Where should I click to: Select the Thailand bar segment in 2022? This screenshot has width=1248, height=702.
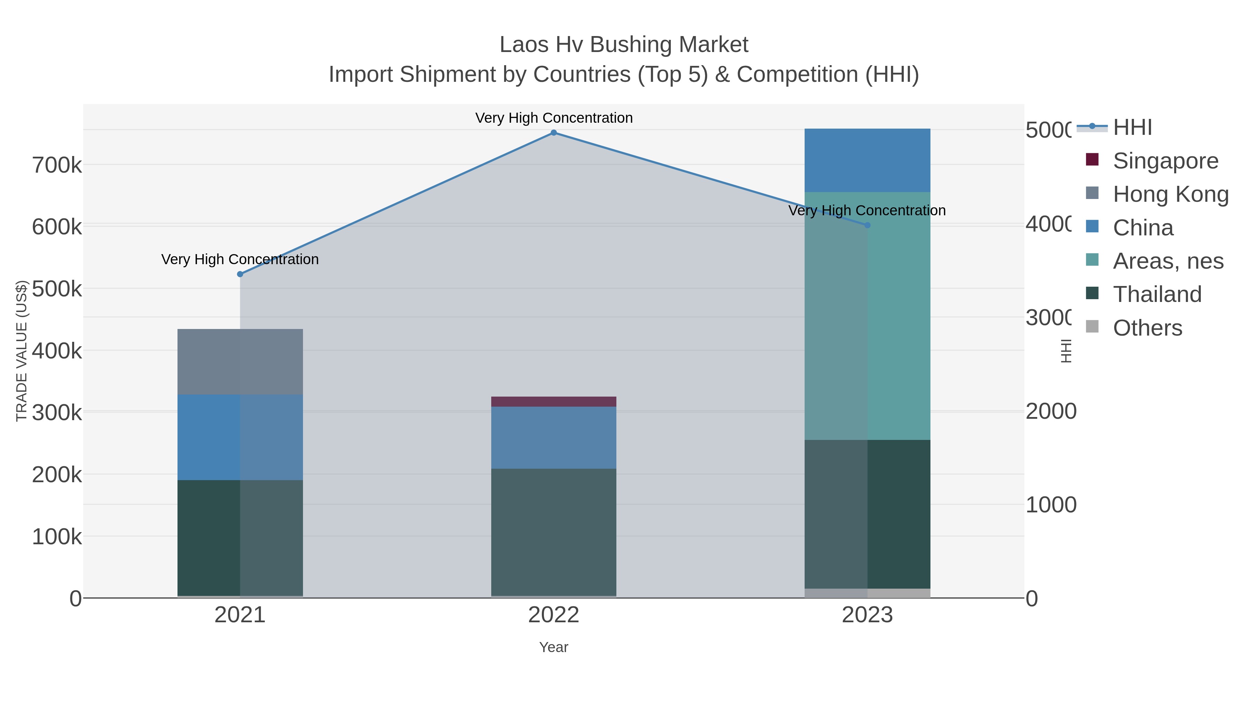pos(554,532)
